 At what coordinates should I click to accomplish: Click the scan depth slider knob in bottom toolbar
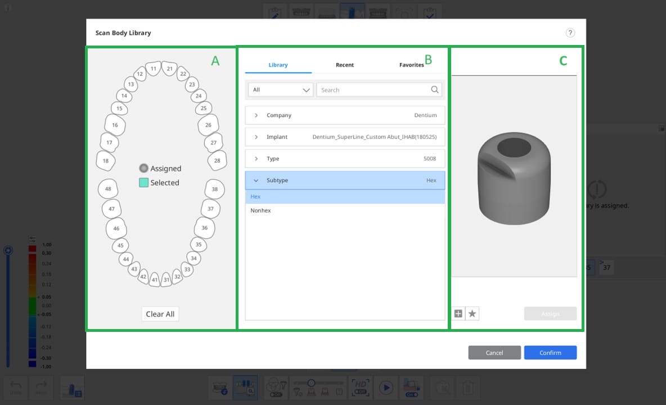(x=311, y=383)
